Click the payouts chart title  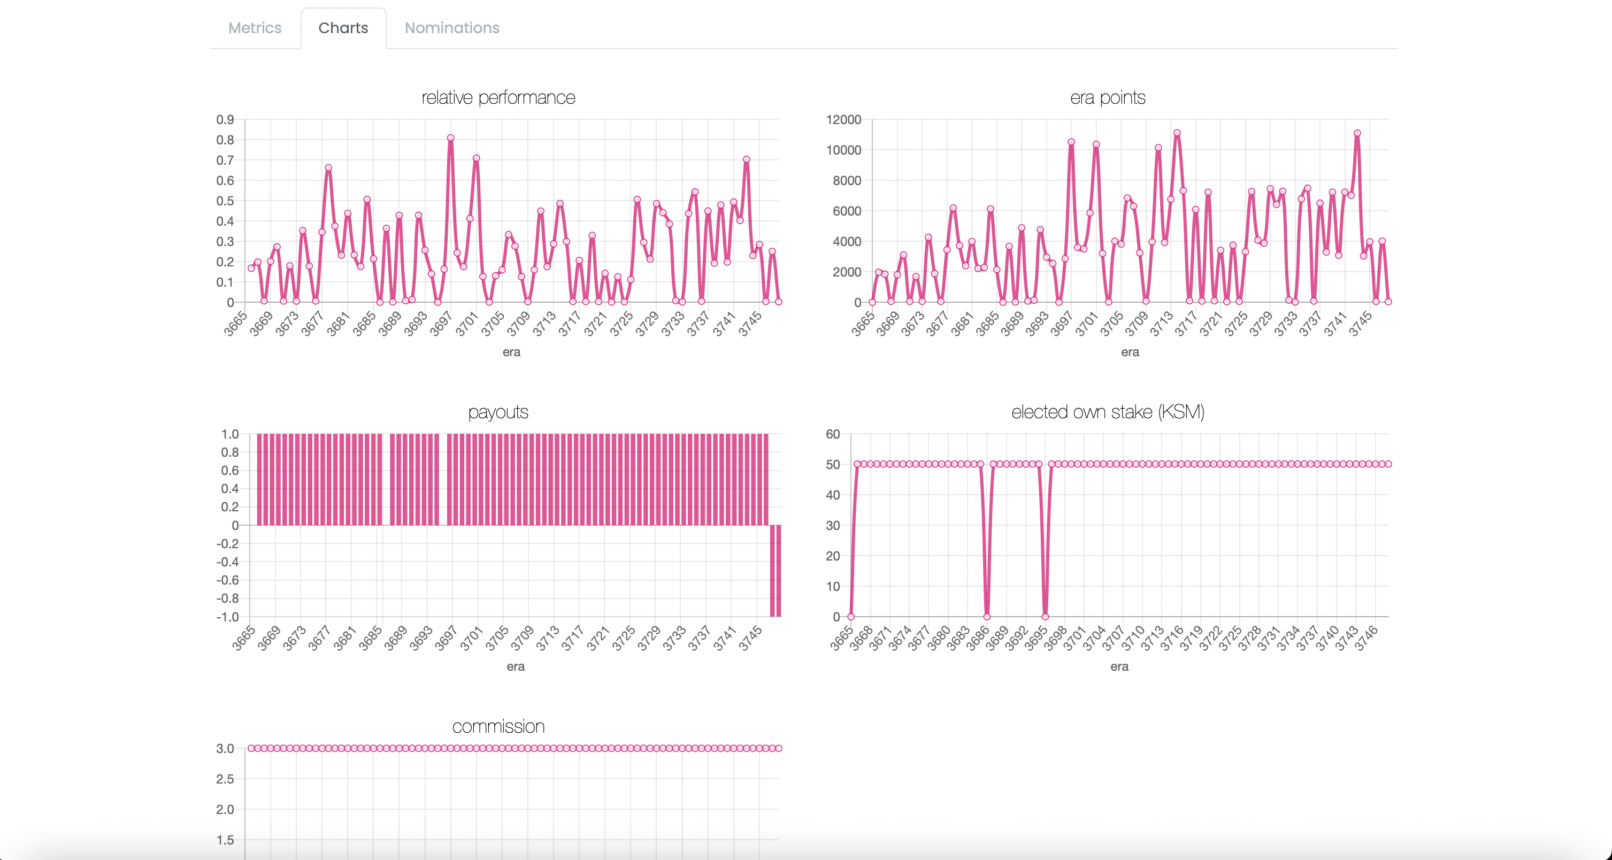click(x=498, y=412)
